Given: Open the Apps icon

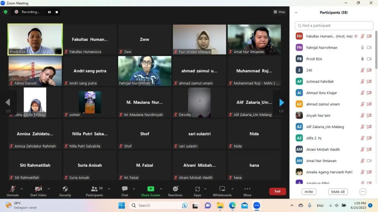Looking at the screenshot, I should point(197,189).
